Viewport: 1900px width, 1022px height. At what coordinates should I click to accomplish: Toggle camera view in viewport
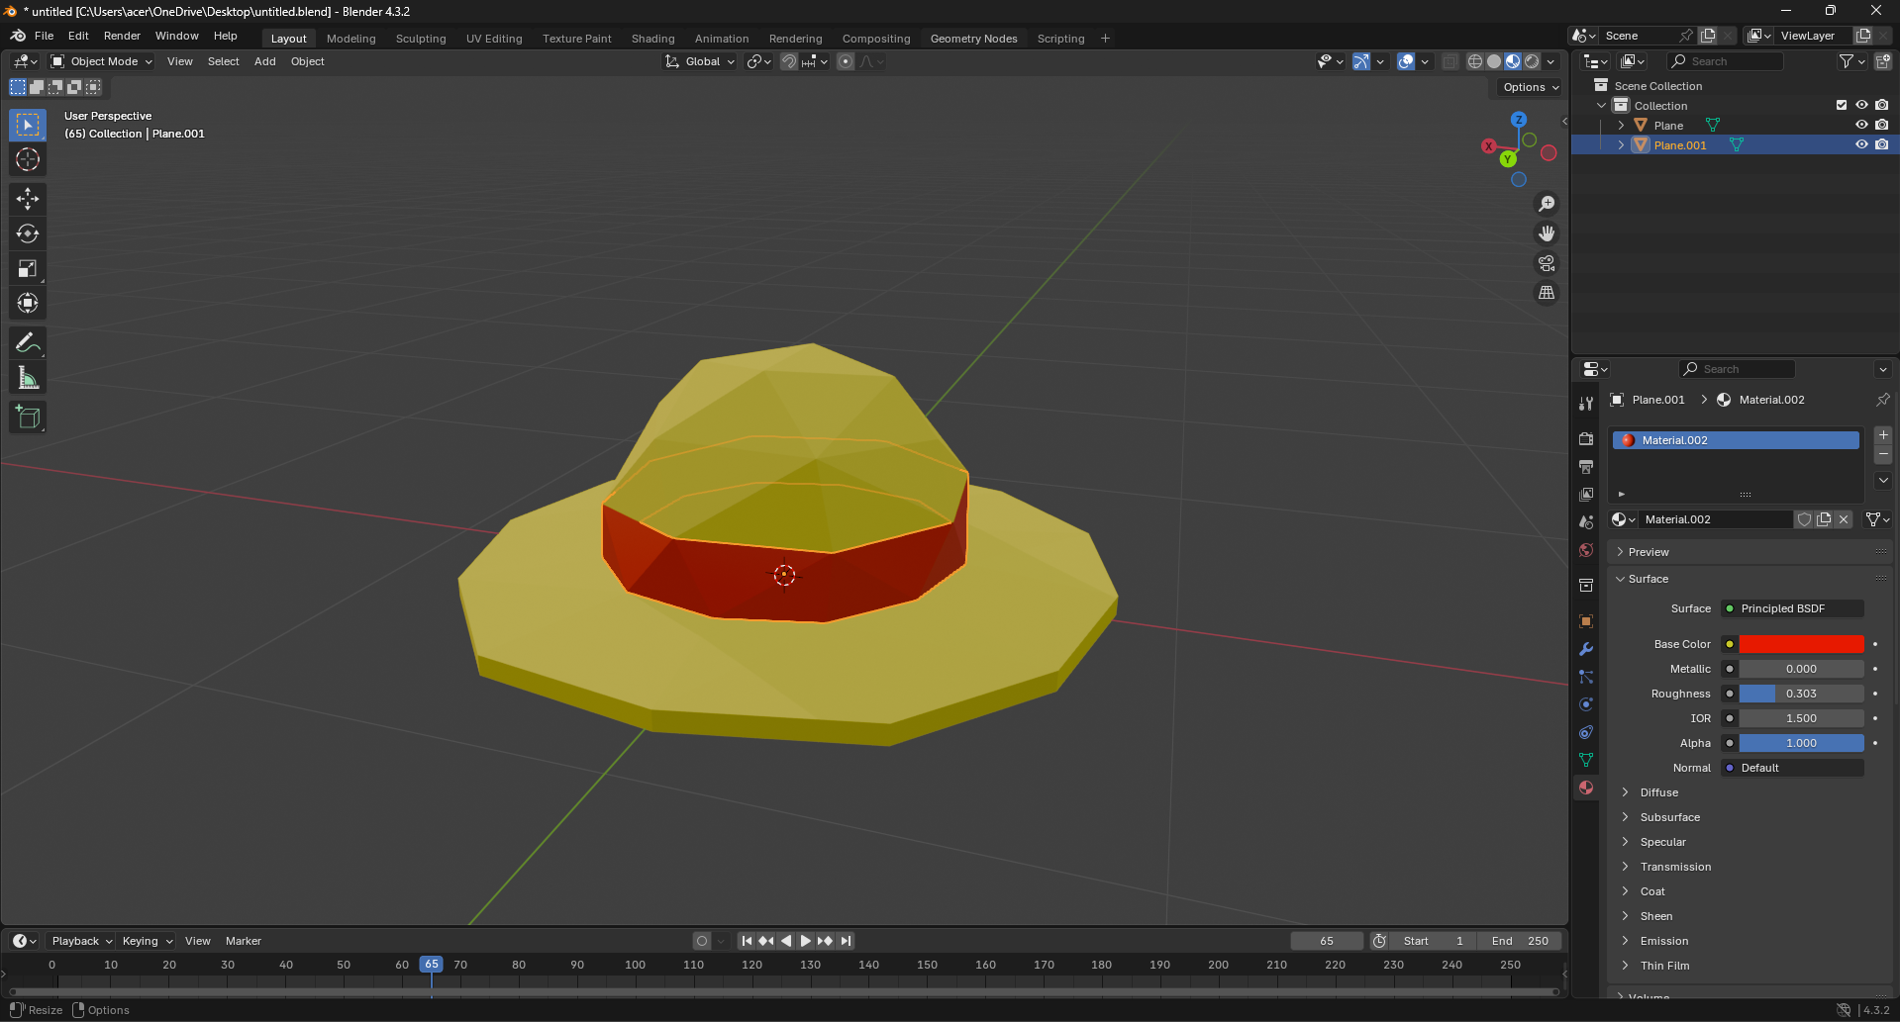point(1546,263)
